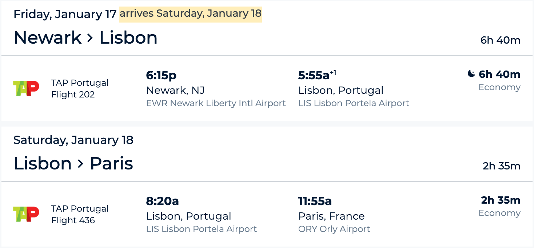The height and width of the screenshot is (248, 534).
Task: Click the 11:55a Paris arrival time
Action: coord(315,201)
